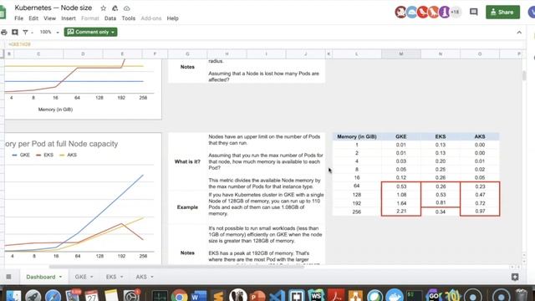Screen dimensions: 535x301
Task: Click the add comment toolbar icon
Action: pyautogui.click(x=15, y=32)
